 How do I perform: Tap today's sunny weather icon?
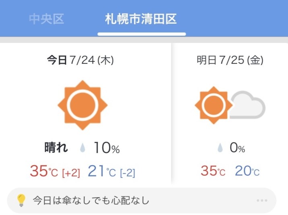pyautogui.click(x=82, y=105)
